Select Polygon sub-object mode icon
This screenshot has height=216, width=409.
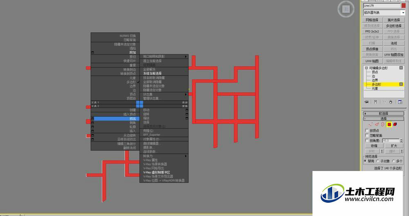[x=389, y=124]
